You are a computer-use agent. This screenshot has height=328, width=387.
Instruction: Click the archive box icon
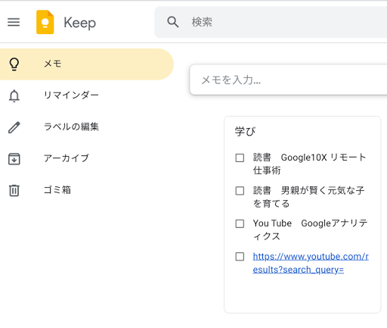(x=14, y=159)
